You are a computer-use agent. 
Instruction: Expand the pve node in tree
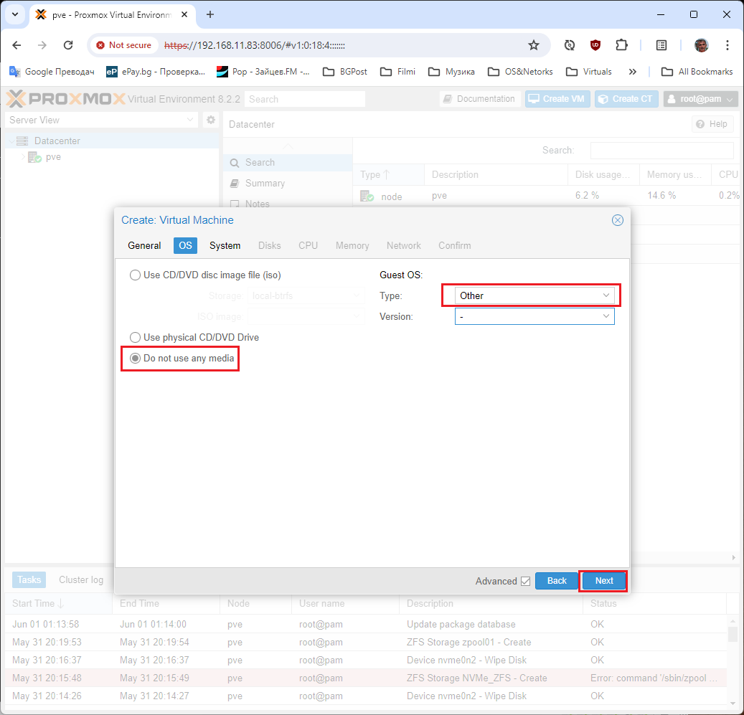[23, 157]
